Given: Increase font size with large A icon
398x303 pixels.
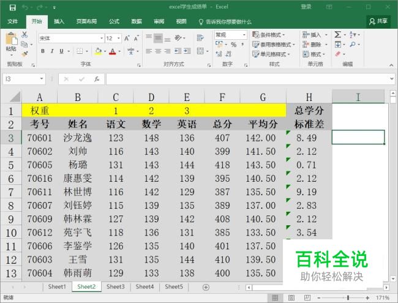Looking at the screenshot, I should (127, 39).
